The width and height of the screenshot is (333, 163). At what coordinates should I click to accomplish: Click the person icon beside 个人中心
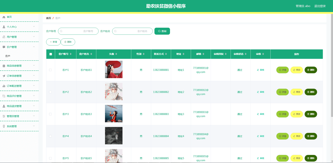point(4,27)
